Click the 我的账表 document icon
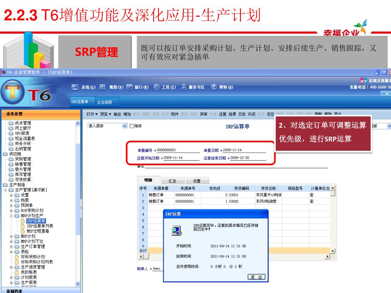Image resolution: width=391 pixels, height=293 pixels. [x=17, y=272]
